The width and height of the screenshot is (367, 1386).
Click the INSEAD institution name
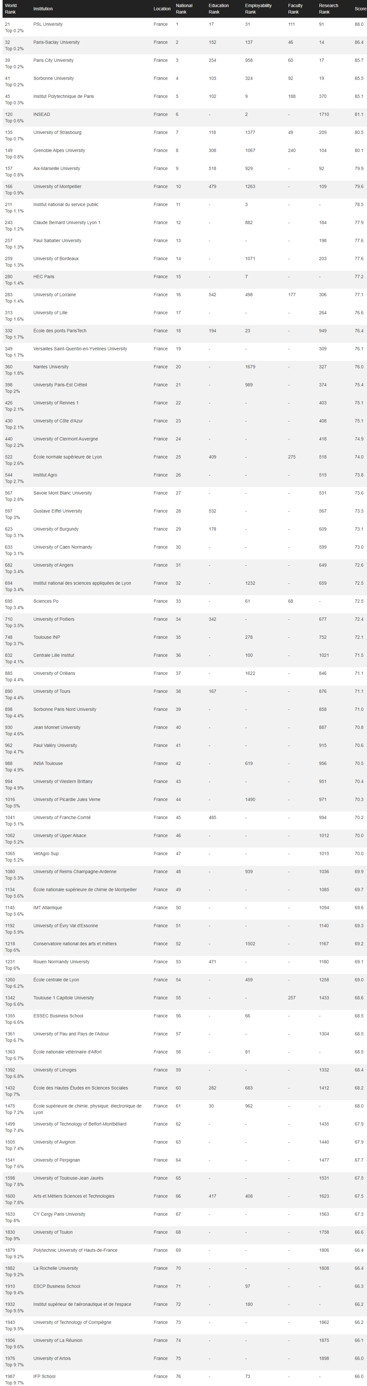click(x=41, y=114)
